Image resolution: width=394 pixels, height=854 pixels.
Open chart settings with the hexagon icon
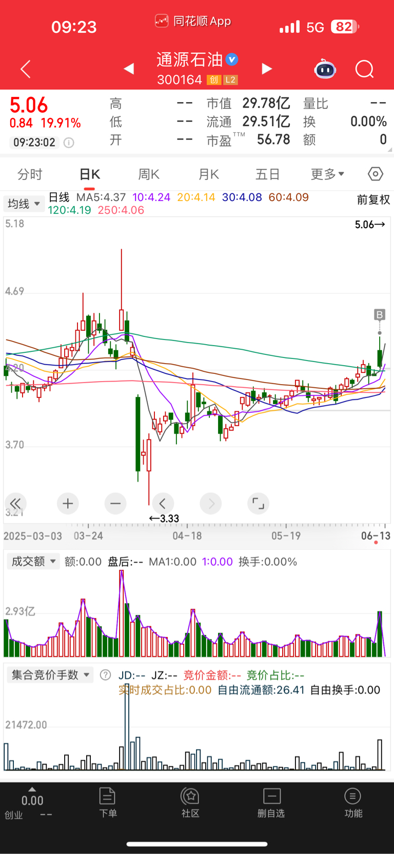[x=376, y=174]
